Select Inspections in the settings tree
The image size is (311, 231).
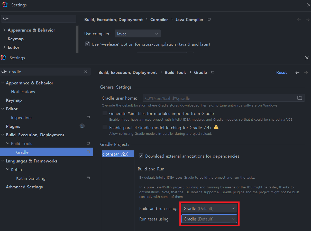click(22, 118)
